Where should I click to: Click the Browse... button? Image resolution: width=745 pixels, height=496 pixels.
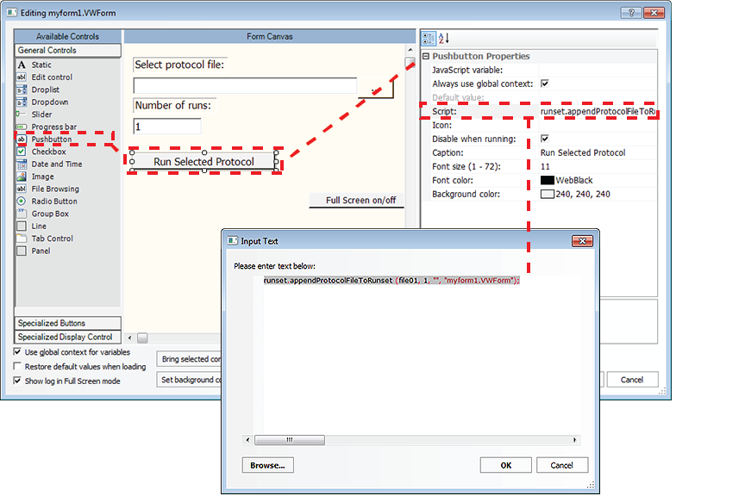tap(267, 465)
